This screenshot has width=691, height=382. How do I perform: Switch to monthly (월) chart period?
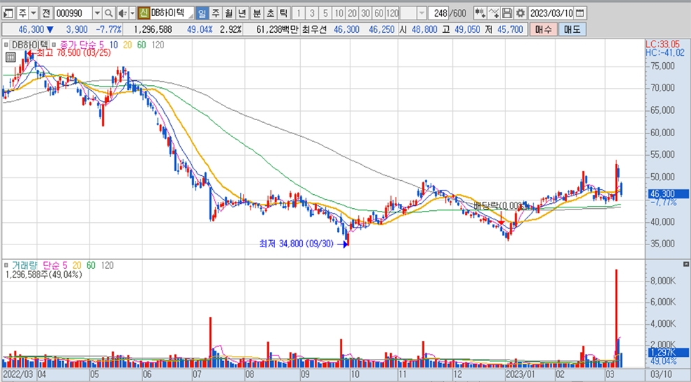tap(228, 13)
